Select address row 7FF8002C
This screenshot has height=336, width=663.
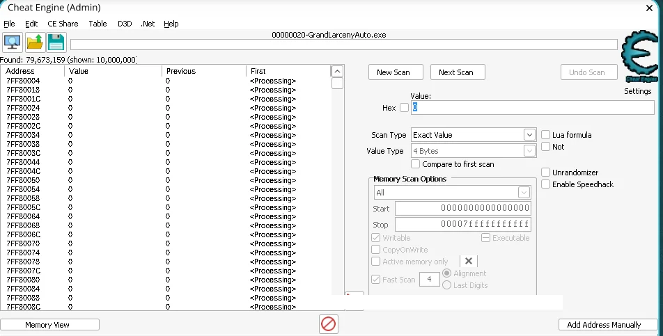(166, 126)
